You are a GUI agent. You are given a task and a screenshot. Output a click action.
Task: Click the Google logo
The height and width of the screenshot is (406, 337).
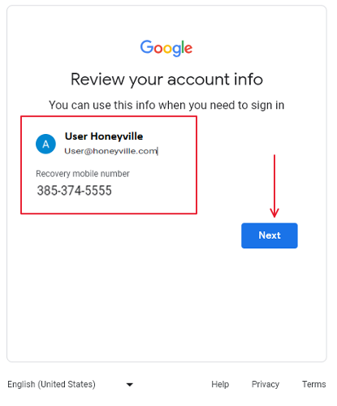pyautogui.click(x=166, y=48)
